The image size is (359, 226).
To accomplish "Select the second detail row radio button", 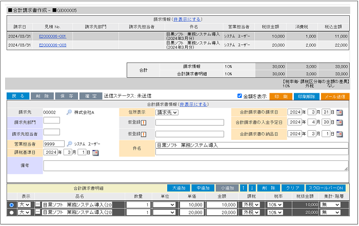I will [x=12, y=212].
